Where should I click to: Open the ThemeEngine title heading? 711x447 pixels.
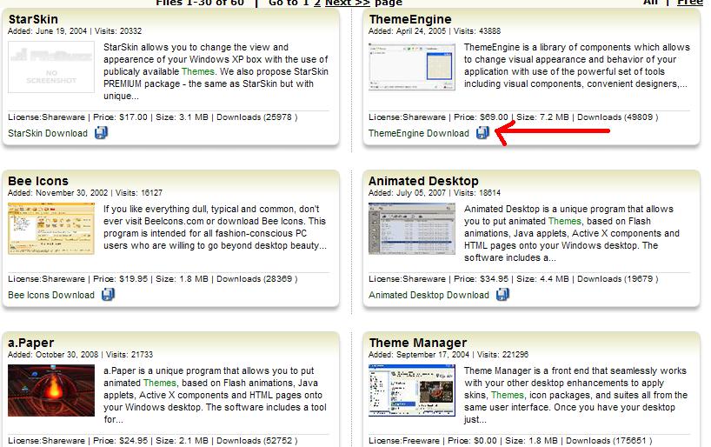tap(410, 19)
